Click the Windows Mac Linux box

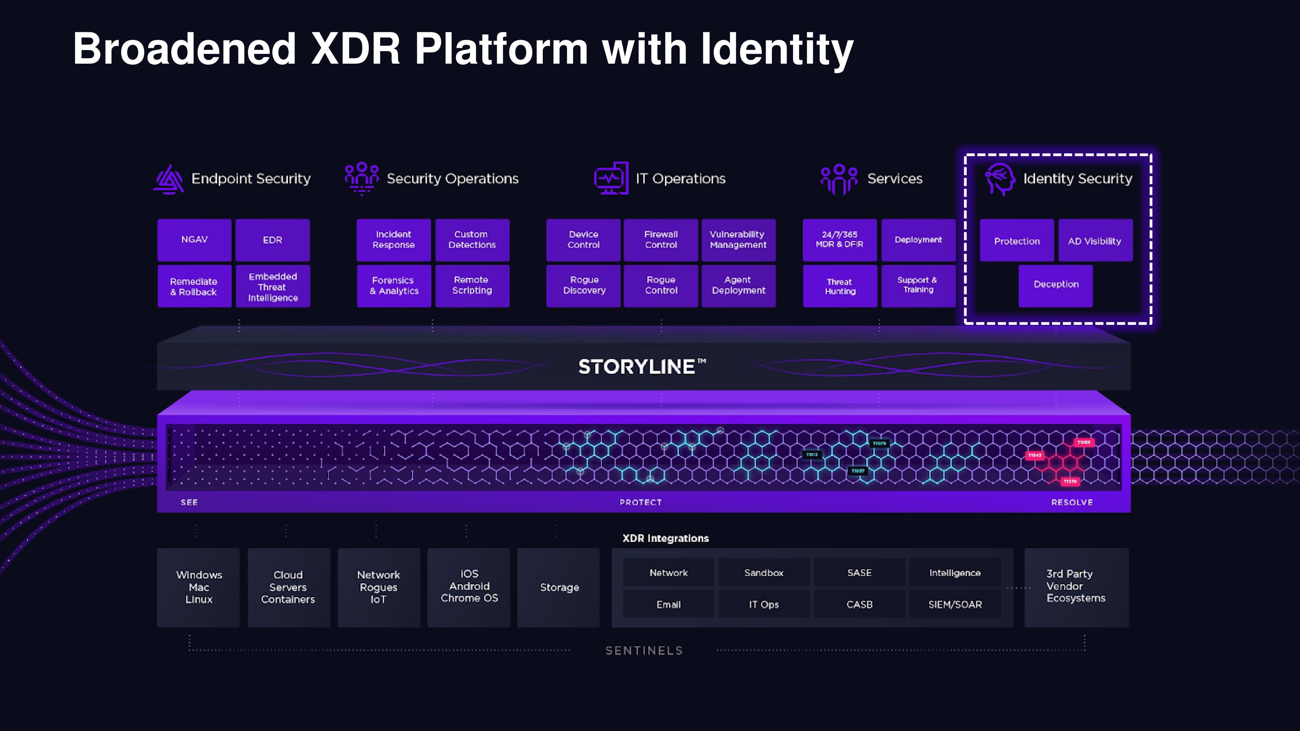click(x=198, y=588)
